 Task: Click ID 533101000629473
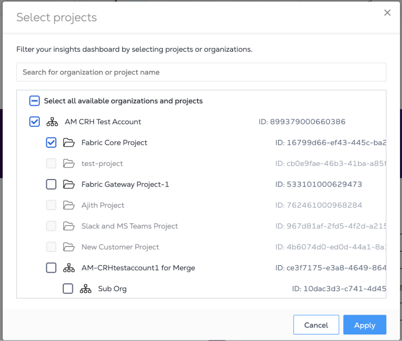pyautogui.click(x=319, y=184)
